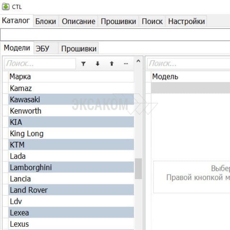Open the top-level Прошивки tab

[x=118, y=21]
